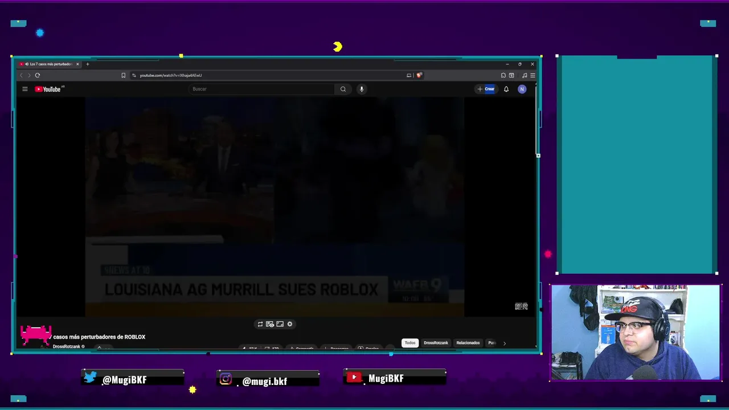Click the Crear button
The width and height of the screenshot is (729, 410).
(x=486, y=89)
